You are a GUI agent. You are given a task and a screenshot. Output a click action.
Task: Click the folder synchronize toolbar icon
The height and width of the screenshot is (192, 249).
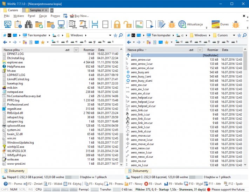coord(39,25)
